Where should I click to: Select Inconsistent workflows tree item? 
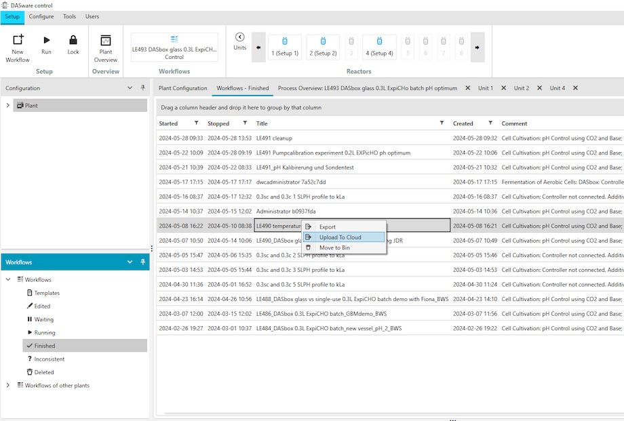point(45,359)
